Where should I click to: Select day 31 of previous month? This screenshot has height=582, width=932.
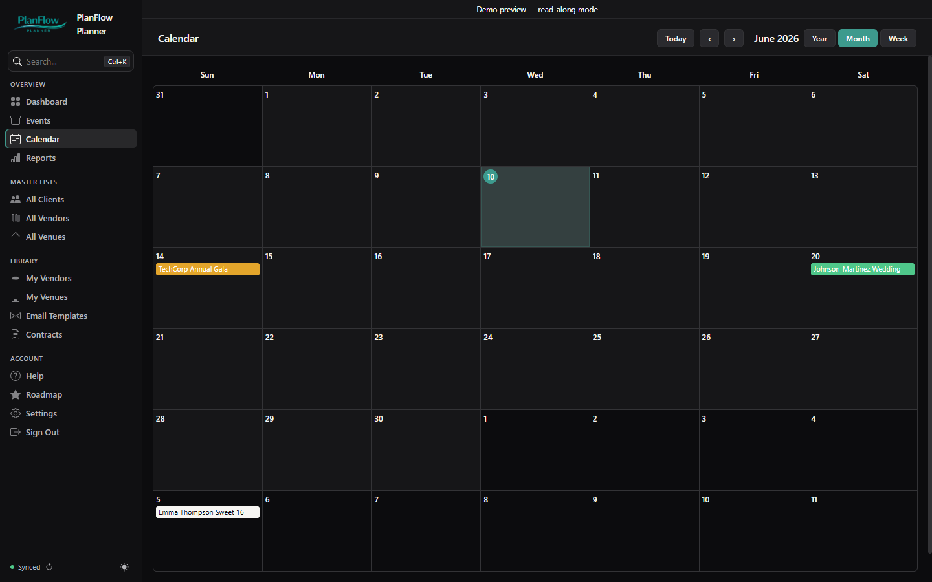click(x=208, y=126)
